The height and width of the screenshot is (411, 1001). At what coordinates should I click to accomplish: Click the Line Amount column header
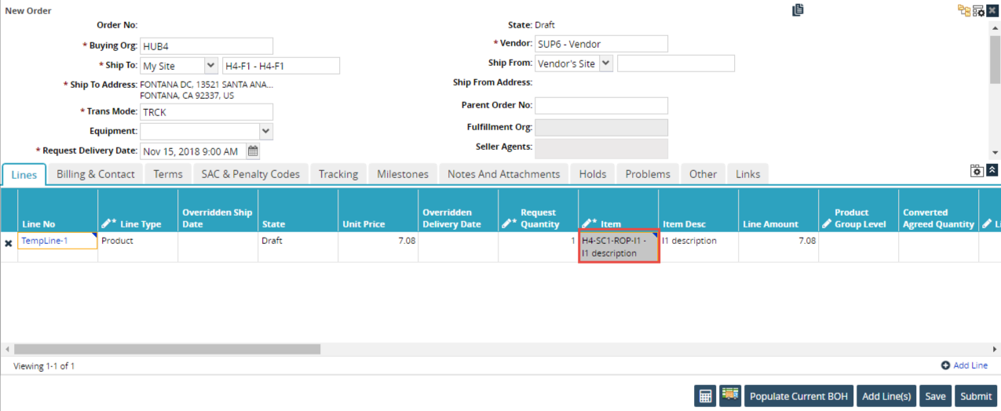click(x=779, y=210)
